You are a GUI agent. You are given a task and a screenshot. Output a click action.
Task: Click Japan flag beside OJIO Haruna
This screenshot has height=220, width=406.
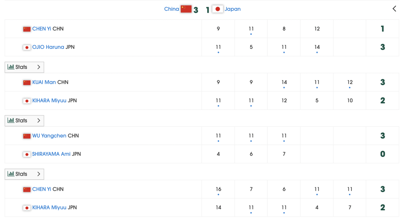[27, 47]
